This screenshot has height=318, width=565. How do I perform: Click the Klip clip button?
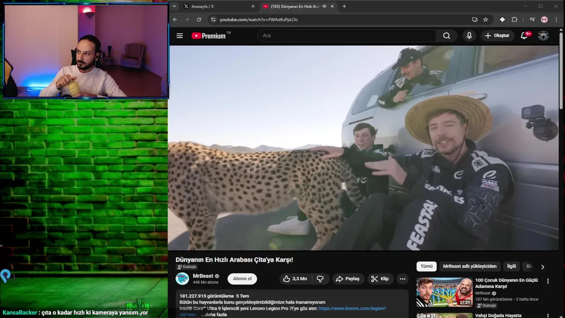pos(380,279)
